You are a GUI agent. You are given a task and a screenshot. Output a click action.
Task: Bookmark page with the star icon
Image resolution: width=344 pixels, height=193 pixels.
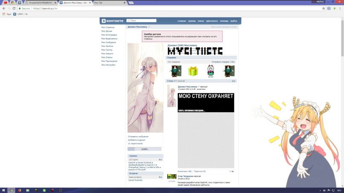(324, 9)
